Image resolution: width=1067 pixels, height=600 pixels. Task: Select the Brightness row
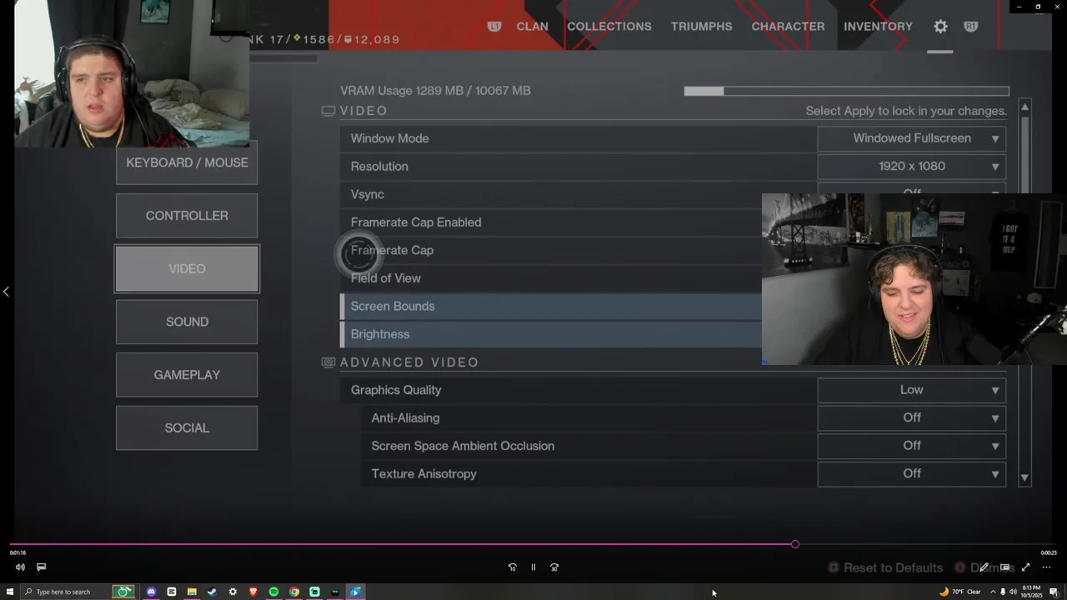551,334
